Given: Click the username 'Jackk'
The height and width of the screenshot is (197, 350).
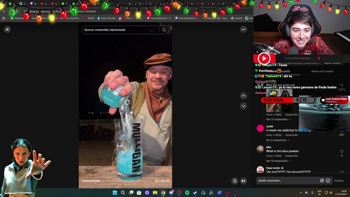Looking at the screenshot, I should tap(270, 126).
